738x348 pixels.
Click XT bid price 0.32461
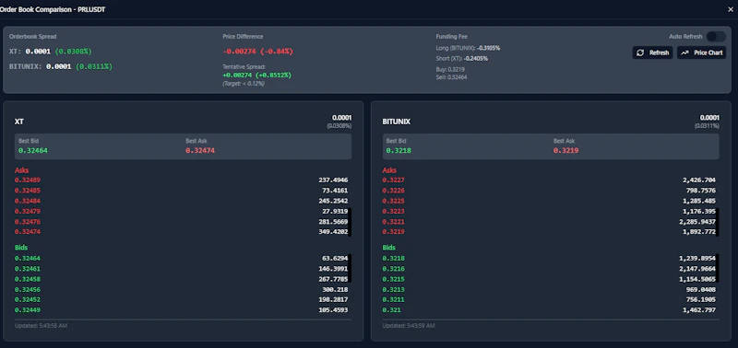pyautogui.click(x=28, y=269)
